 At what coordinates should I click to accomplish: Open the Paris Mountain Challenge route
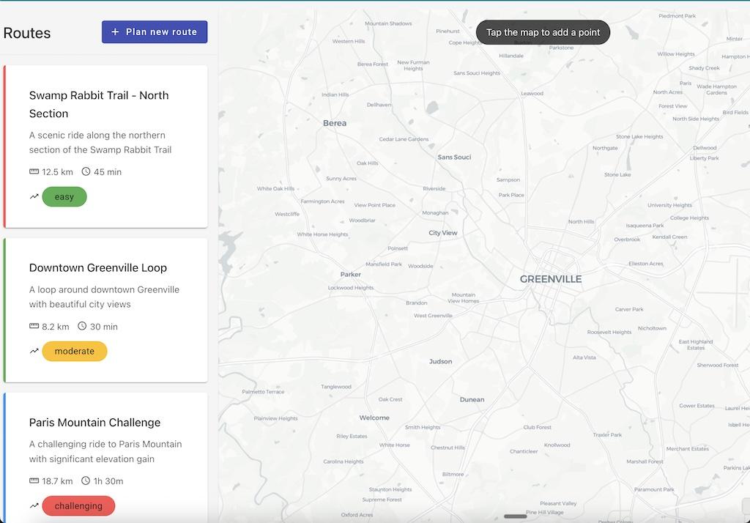click(x=105, y=458)
